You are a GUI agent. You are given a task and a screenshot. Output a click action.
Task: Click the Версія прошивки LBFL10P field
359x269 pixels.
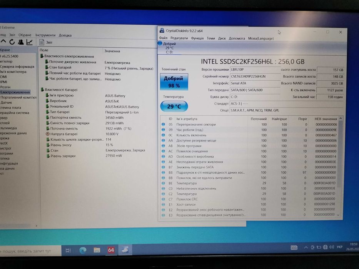255,70
